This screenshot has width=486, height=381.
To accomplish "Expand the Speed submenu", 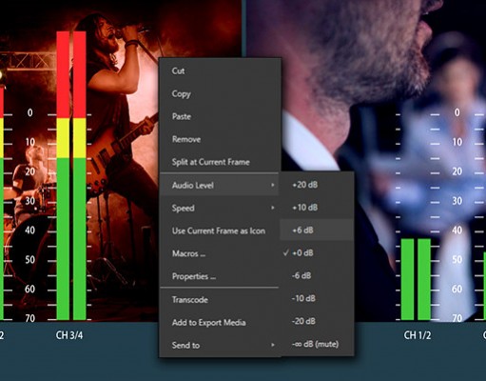I will (x=220, y=208).
